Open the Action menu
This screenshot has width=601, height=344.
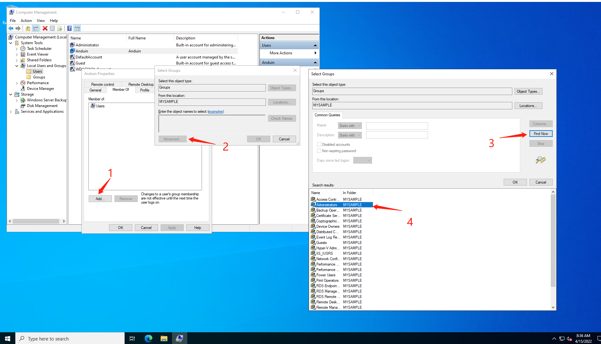[x=26, y=21]
